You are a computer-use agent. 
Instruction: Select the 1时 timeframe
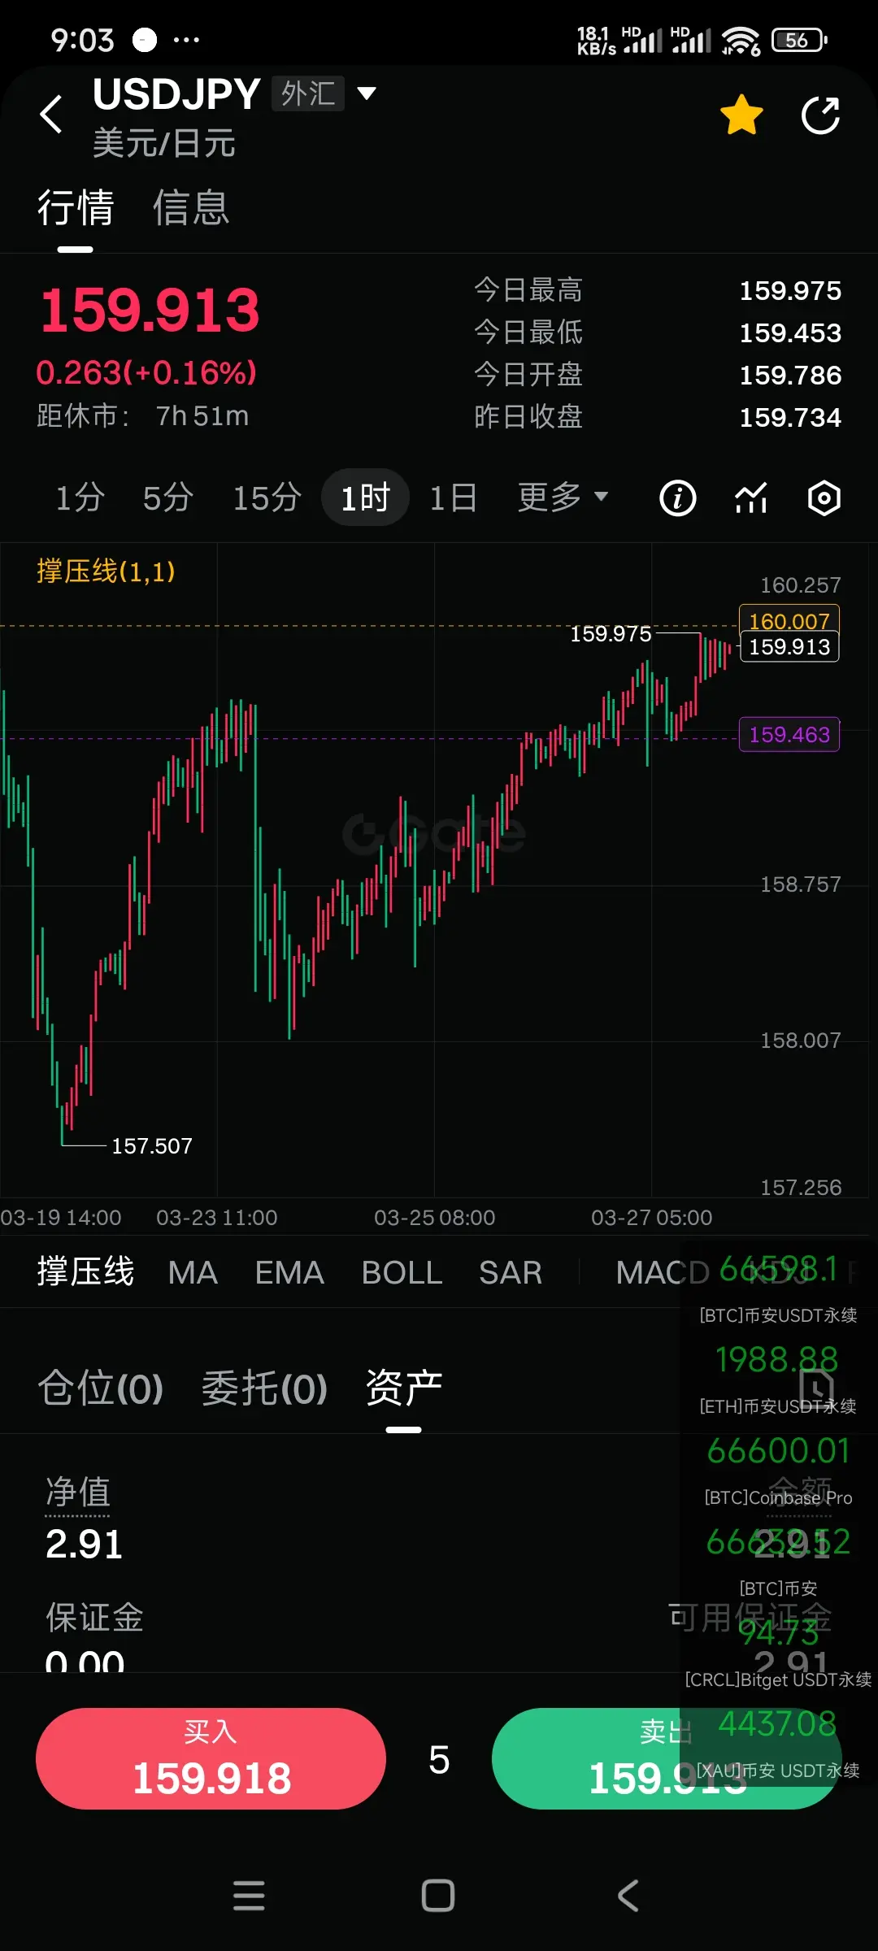pos(365,498)
